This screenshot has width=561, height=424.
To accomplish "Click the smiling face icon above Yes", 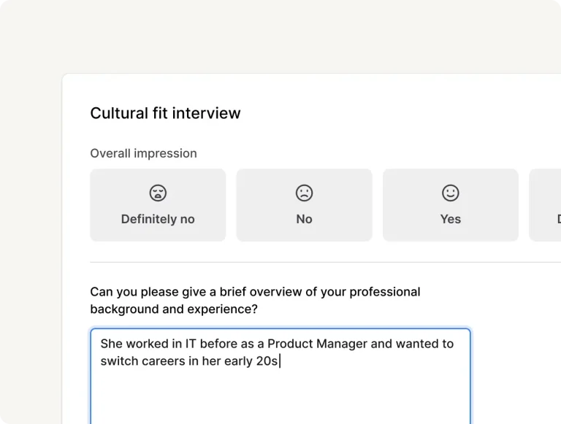I will (x=451, y=193).
